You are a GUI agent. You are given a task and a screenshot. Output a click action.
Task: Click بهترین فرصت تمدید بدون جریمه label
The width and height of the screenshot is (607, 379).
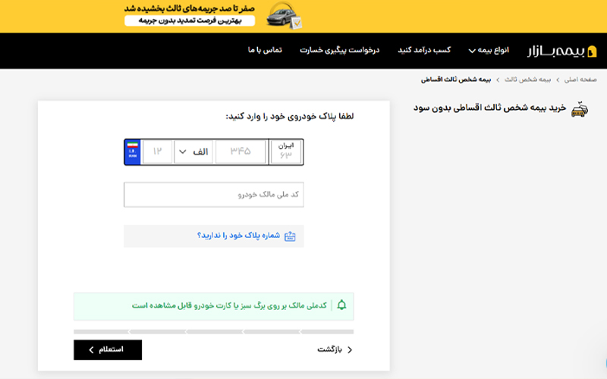[190, 20]
